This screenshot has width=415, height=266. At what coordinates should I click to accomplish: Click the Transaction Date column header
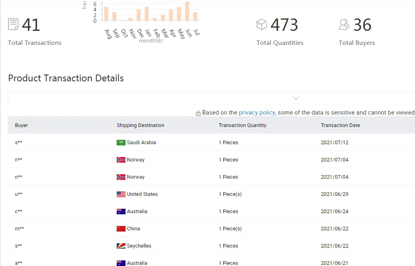pyautogui.click(x=340, y=125)
